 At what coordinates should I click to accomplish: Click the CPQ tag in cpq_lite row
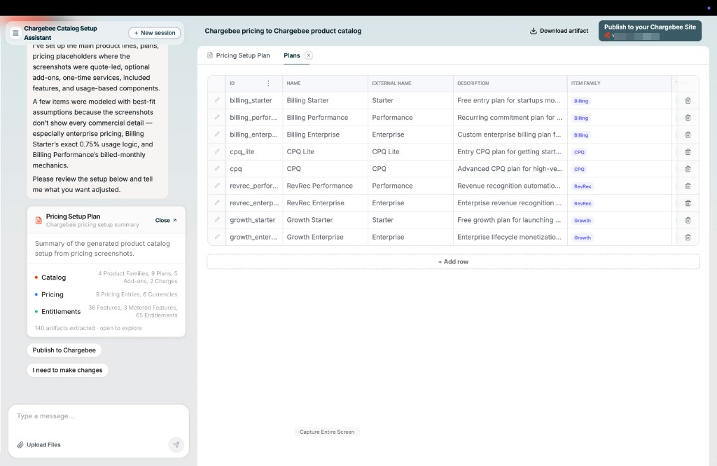coord(579,152)
